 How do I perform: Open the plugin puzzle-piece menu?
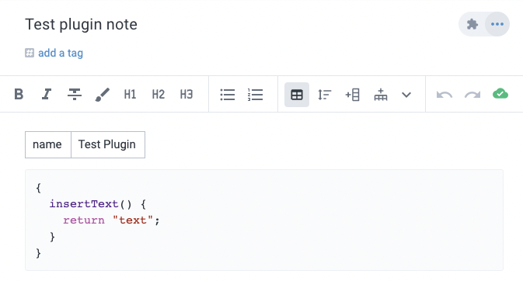[x=472, y=24]
